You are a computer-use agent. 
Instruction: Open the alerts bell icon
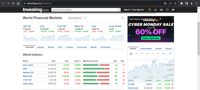(155, 10)
